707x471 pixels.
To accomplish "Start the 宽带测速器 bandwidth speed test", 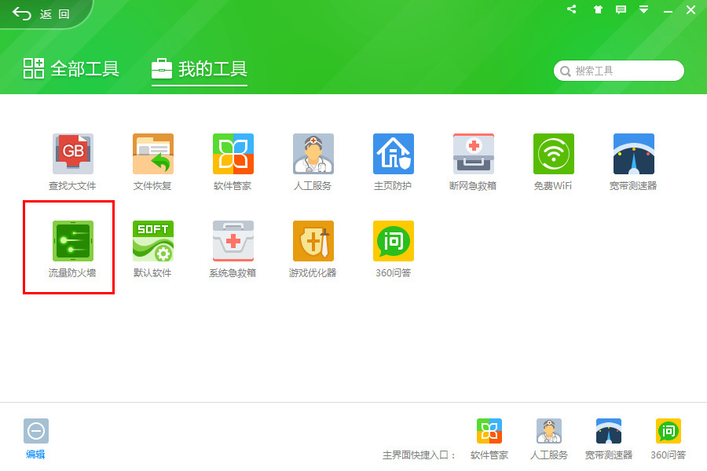I will point(633,154).
